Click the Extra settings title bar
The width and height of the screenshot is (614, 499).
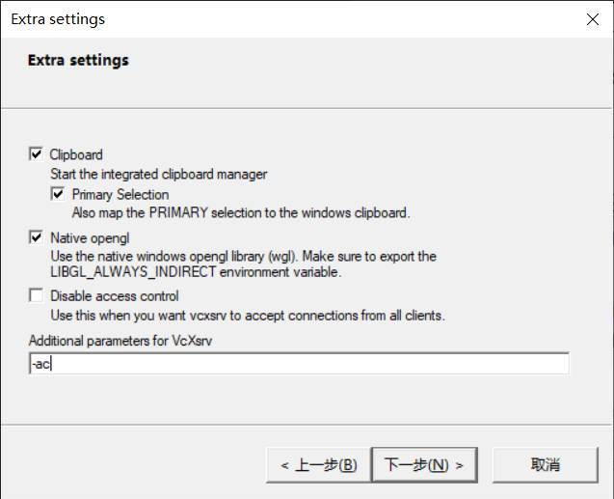click(x=289, y=18)
